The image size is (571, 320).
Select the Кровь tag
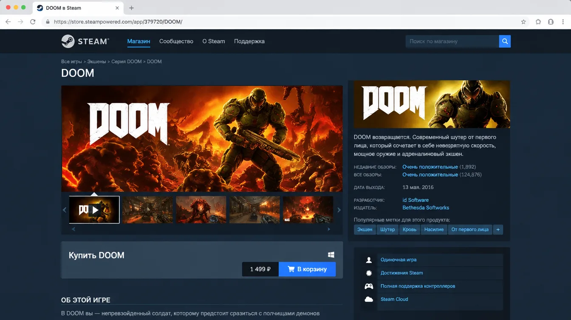point(410,229)
